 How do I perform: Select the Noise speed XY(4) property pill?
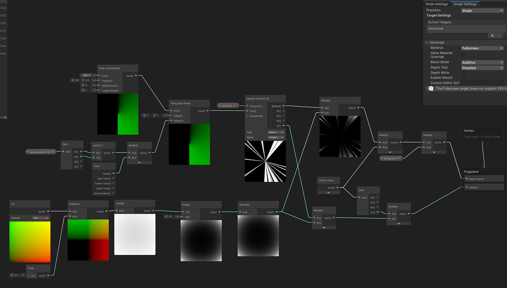(x=41, y=152)
